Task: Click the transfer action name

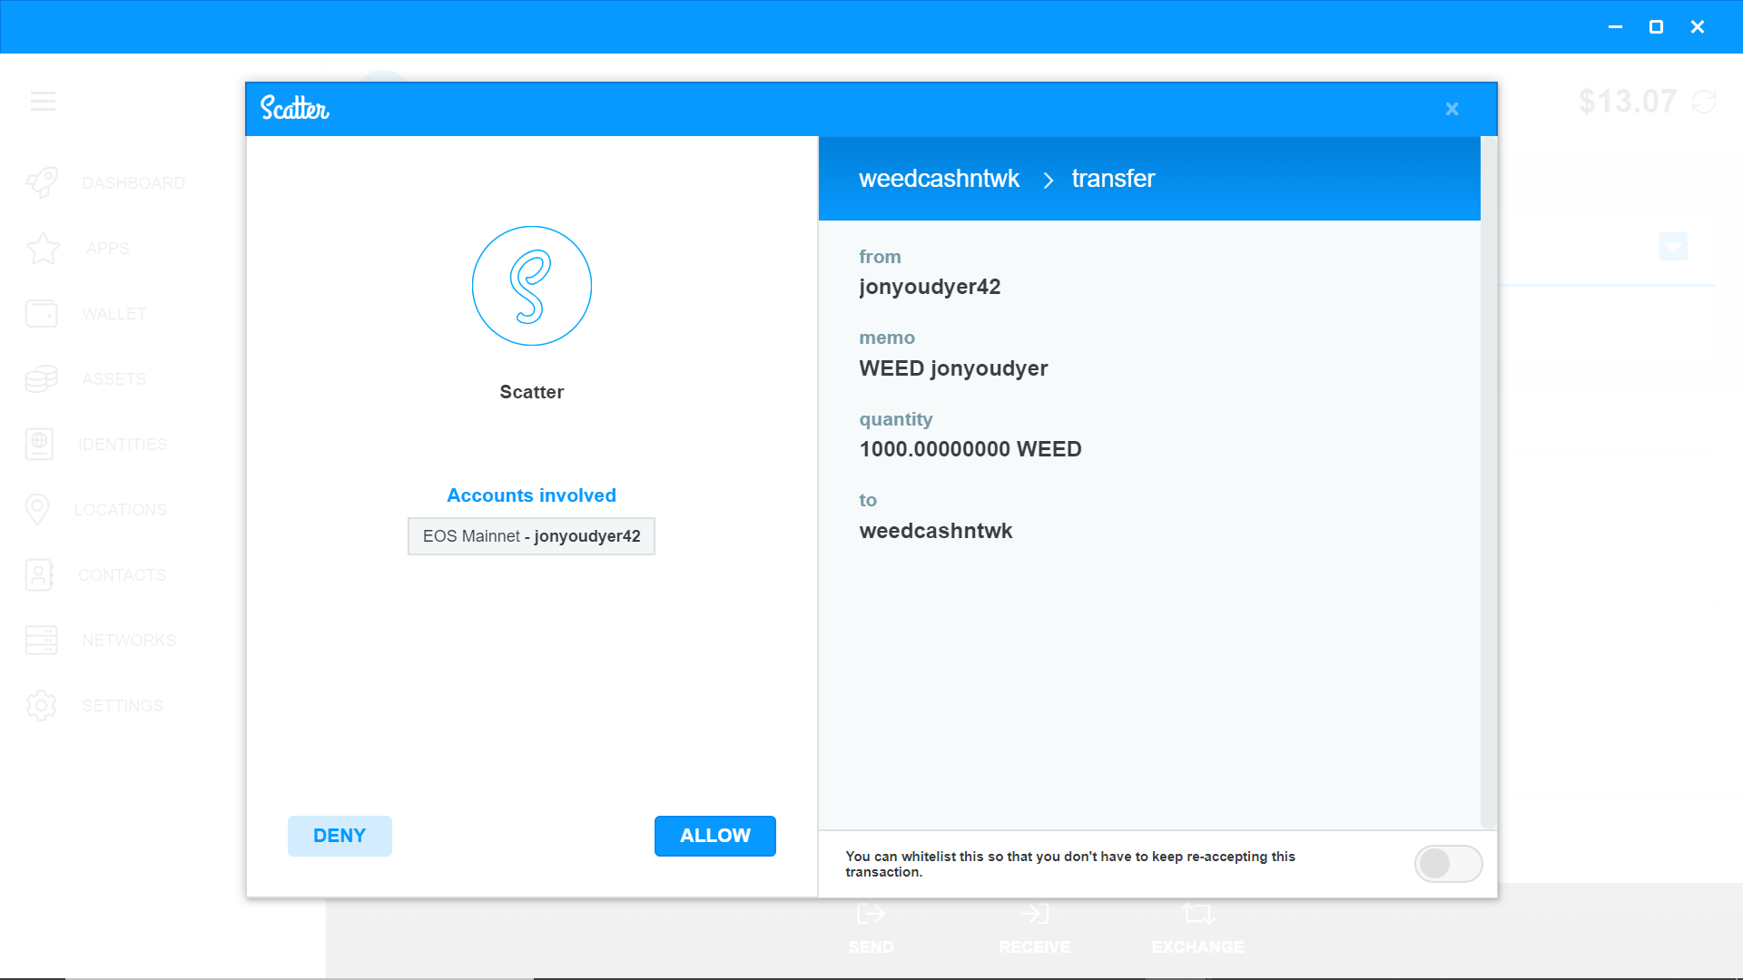Action: [x=1113, y=179]
